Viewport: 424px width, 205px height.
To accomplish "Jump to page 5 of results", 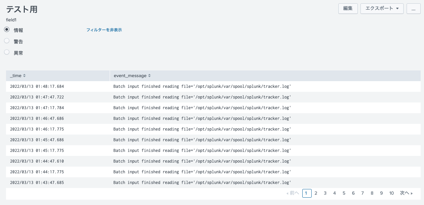I will click(344, 193).
